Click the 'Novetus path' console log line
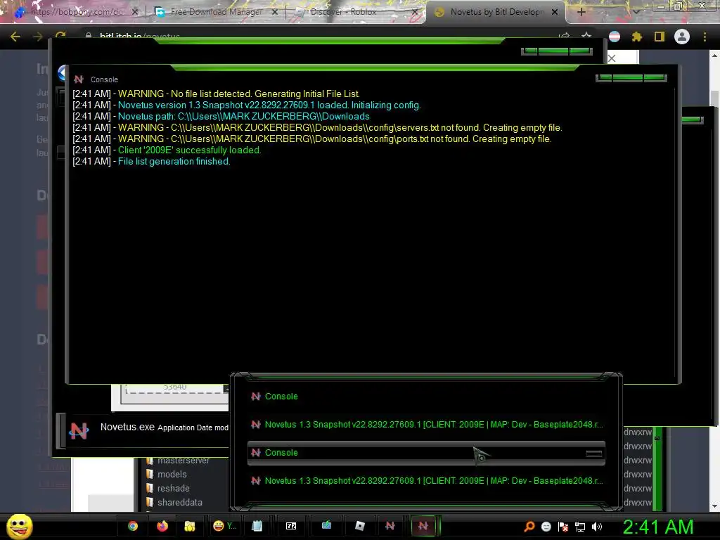The image size is (720, 540). point(221,116)
